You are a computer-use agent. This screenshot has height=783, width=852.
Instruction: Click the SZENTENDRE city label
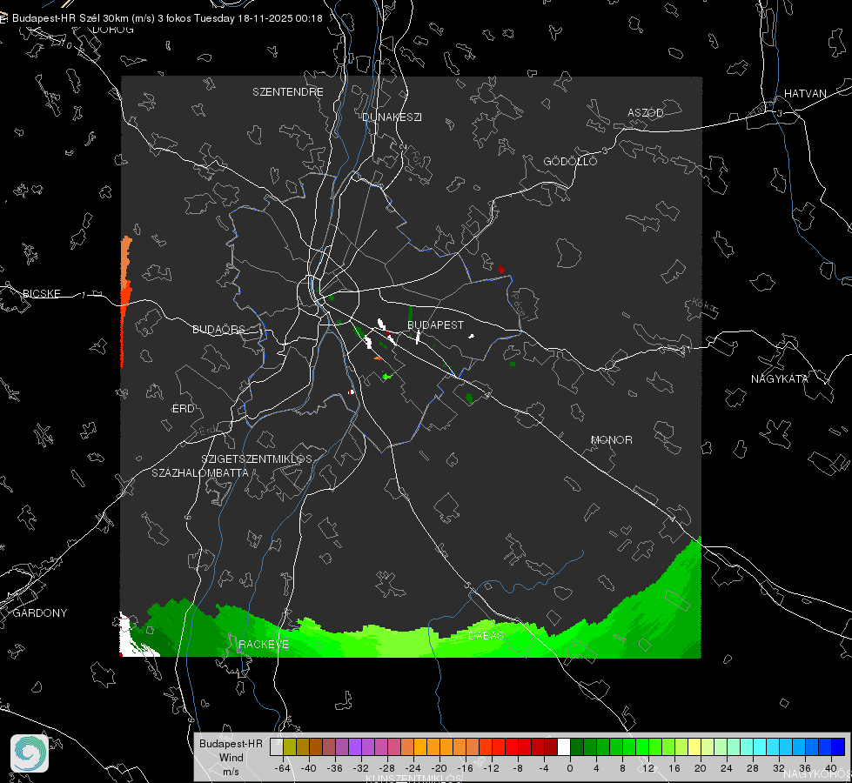[288, 92]
